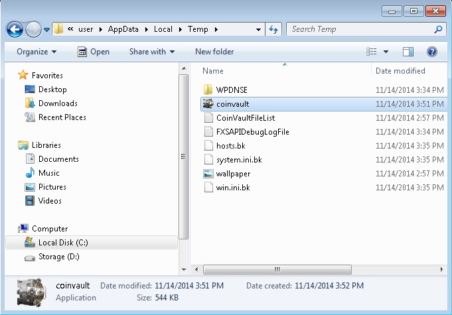This screenshot has height=315, width=452.
Task: Click the 544 KB size value
Action: (x=167, y=298)
